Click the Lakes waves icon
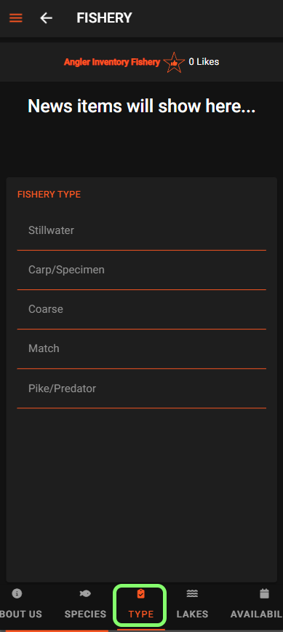The width and height of the screenshot is (283, 632). click(x=192, y=593)
